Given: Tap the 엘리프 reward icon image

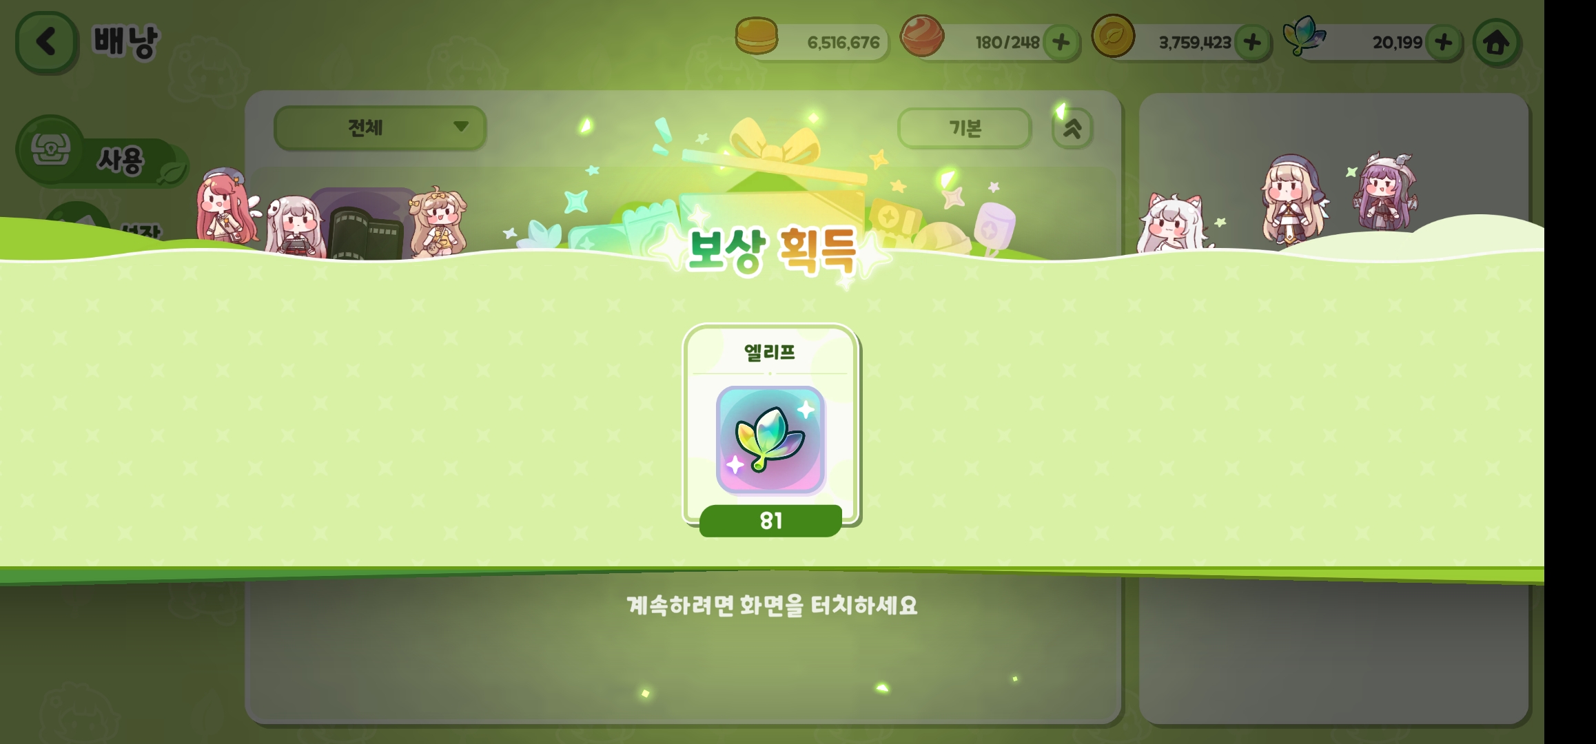Looking at the screenshot, I should [x=770, y=440].
